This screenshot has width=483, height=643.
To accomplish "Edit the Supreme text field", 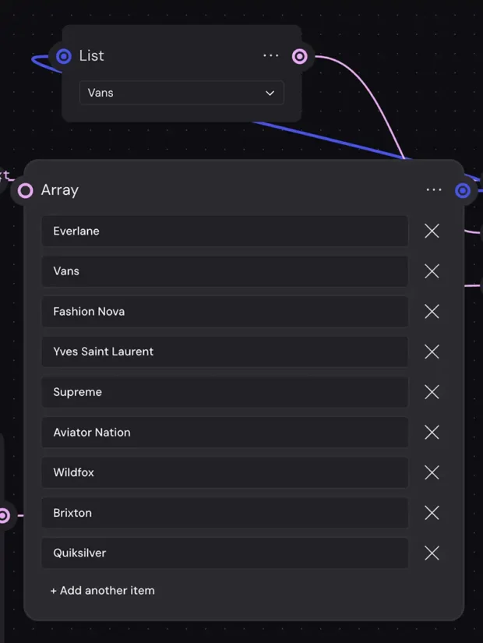I will pos(224,392).
